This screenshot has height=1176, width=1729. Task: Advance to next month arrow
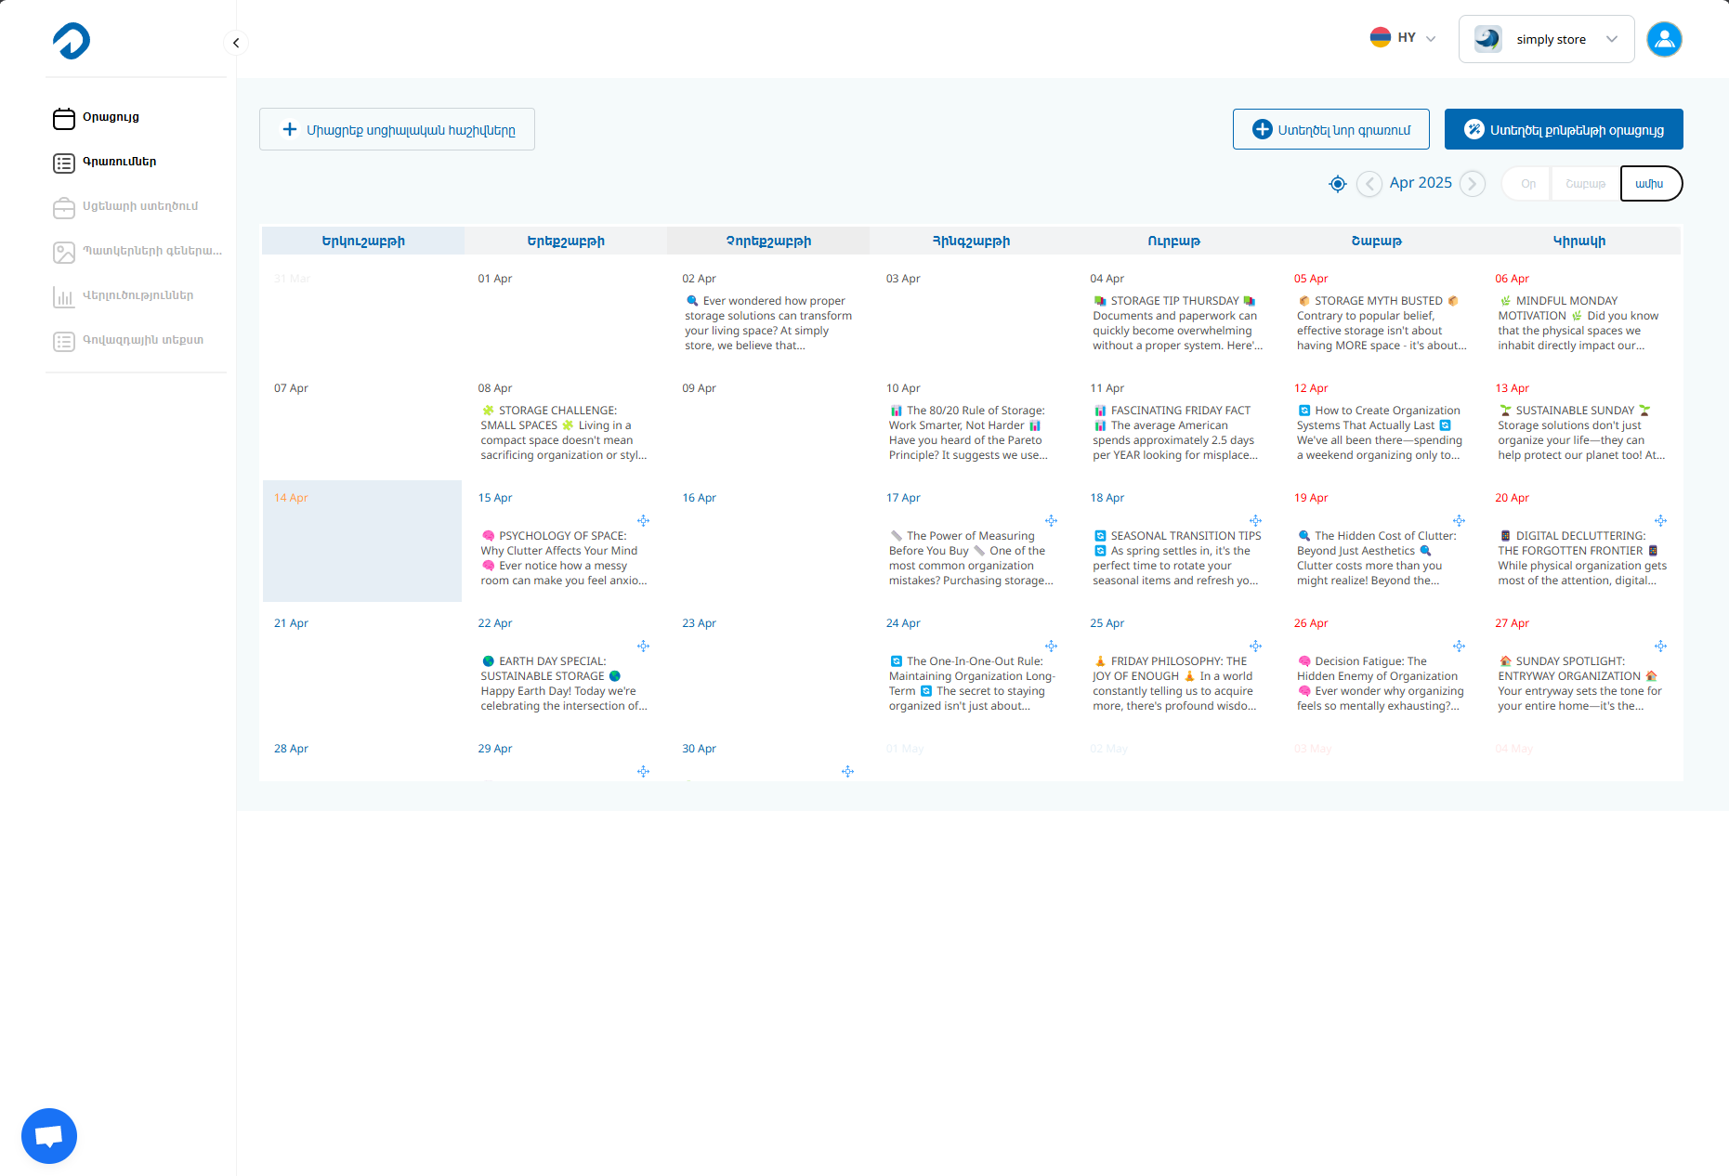[x=1472, y=184]
